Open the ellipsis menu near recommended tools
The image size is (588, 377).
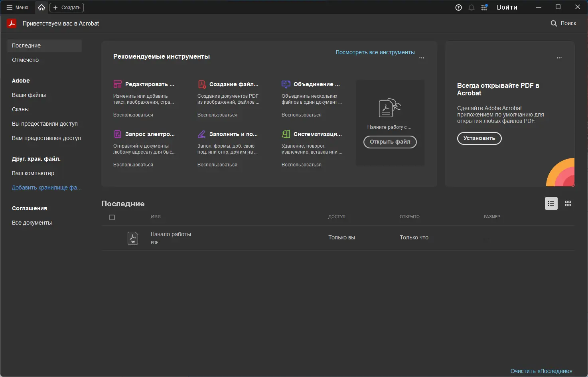point(422,57)
